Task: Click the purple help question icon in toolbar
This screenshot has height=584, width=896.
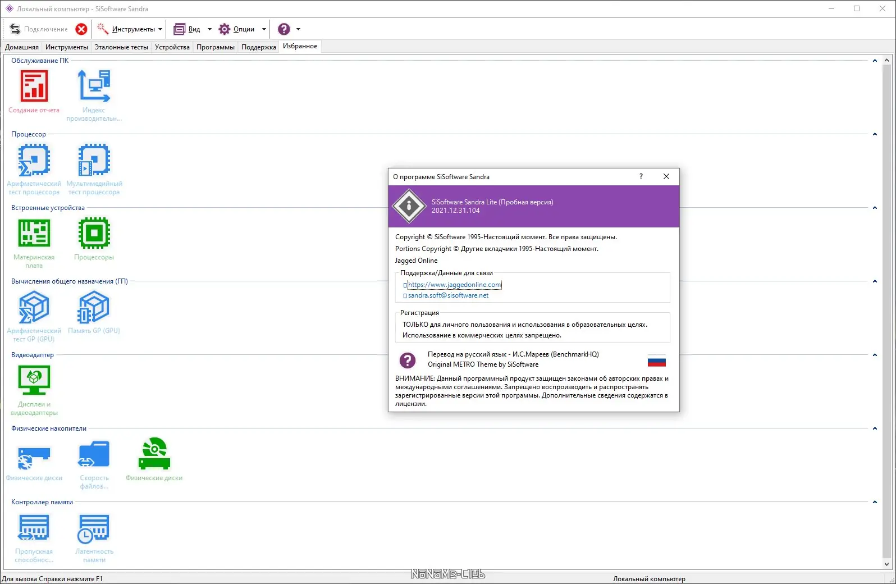Action: pyautogui.click(x=284, y=29)
